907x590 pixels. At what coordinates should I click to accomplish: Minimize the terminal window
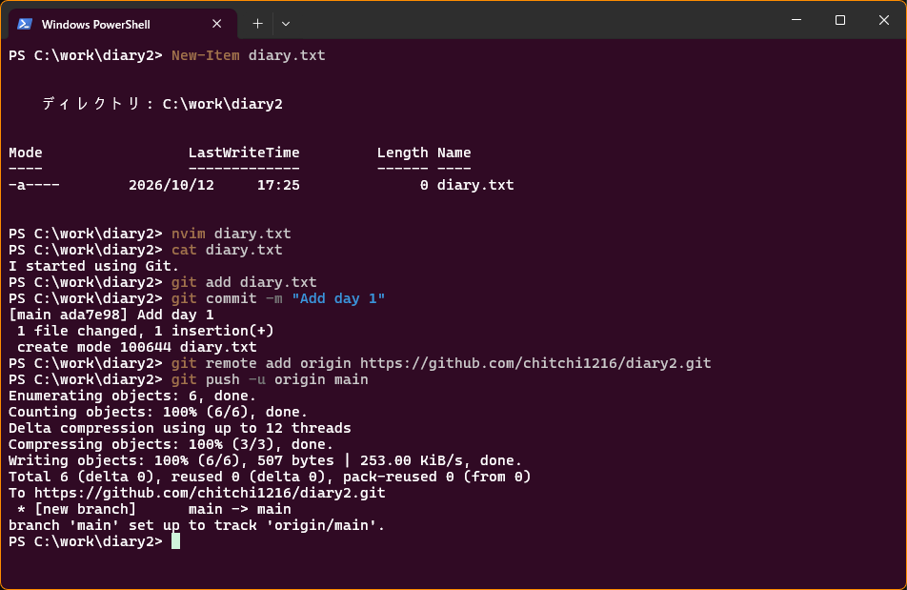click(x=796, y=20)
